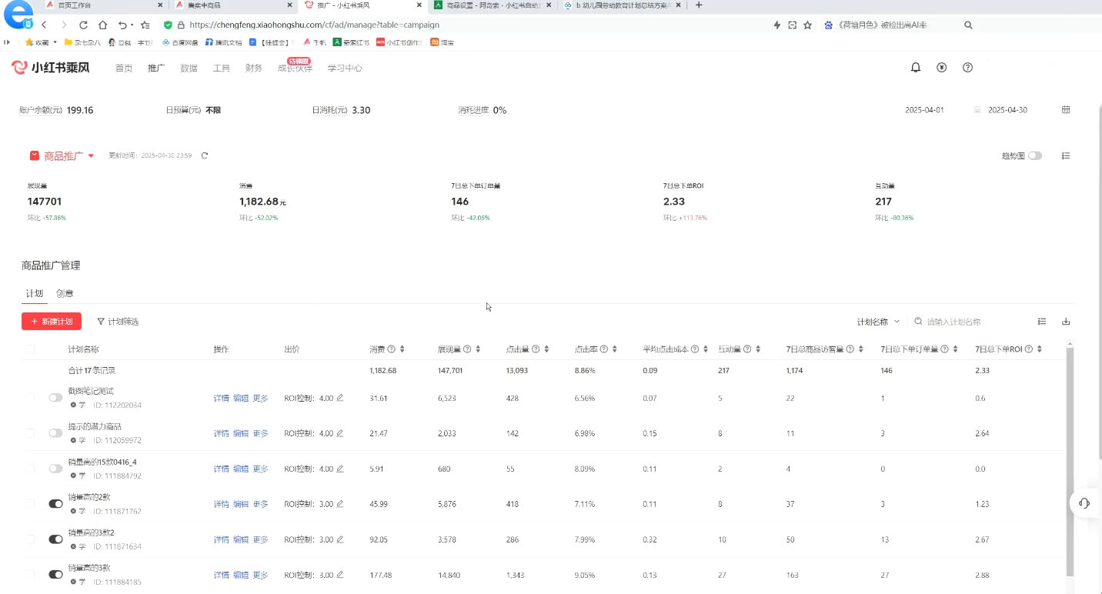Viewport: 1102px width, 594px height.
Task: Open the notification bell icon
Action: point(915,67)
